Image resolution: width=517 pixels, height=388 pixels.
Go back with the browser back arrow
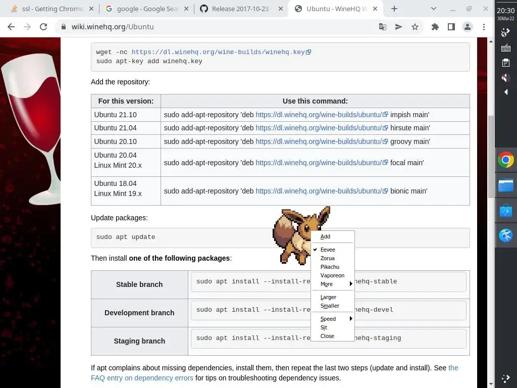(11, 27)
